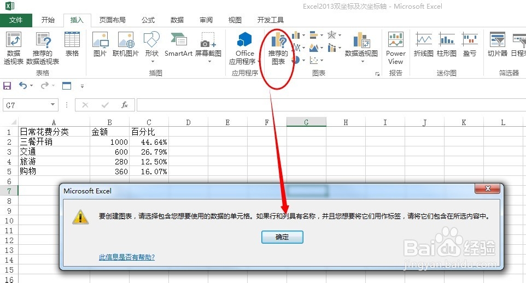This screenshot has height=283, width=526.
Task: Click the 此信息是否有帮助? link
Action: [x=127, y=257]
